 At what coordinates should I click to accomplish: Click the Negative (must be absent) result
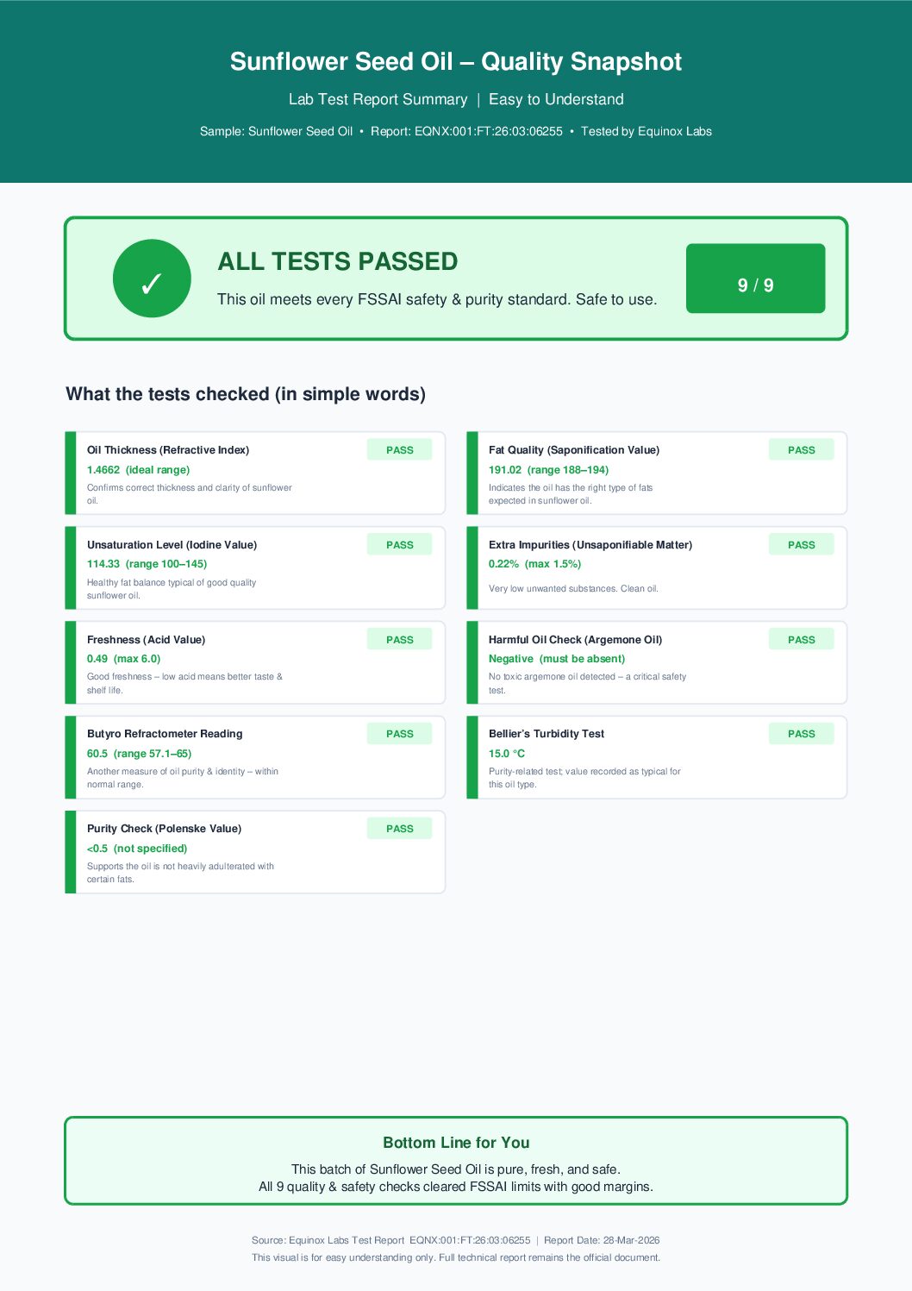pos(557,659)
